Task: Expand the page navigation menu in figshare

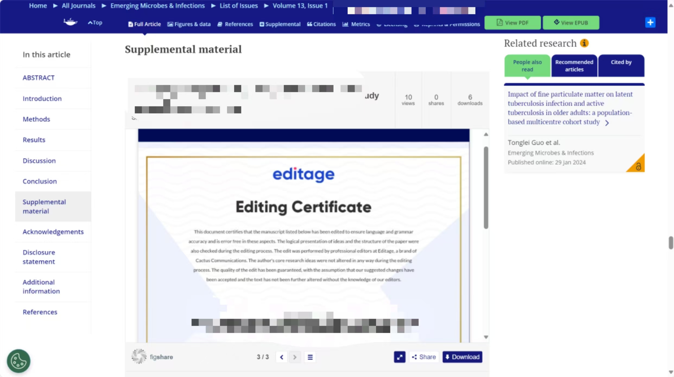Action: pyautogui.click(x=310, y=357)
